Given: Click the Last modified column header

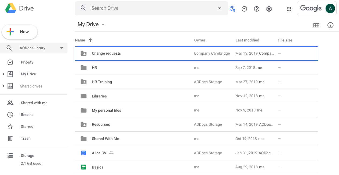Looking at the screenshot, I should pyautogui.click(x=247, y=40).
